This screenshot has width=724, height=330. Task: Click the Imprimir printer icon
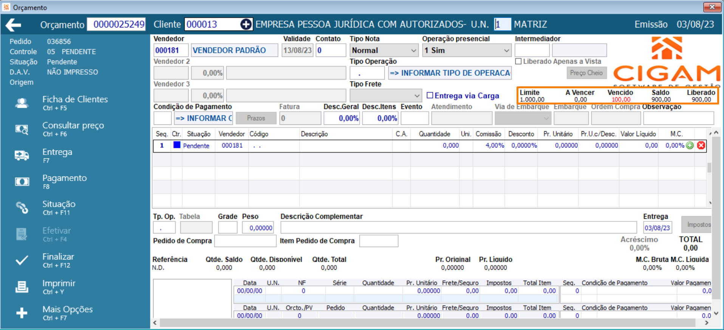(22, 287)
